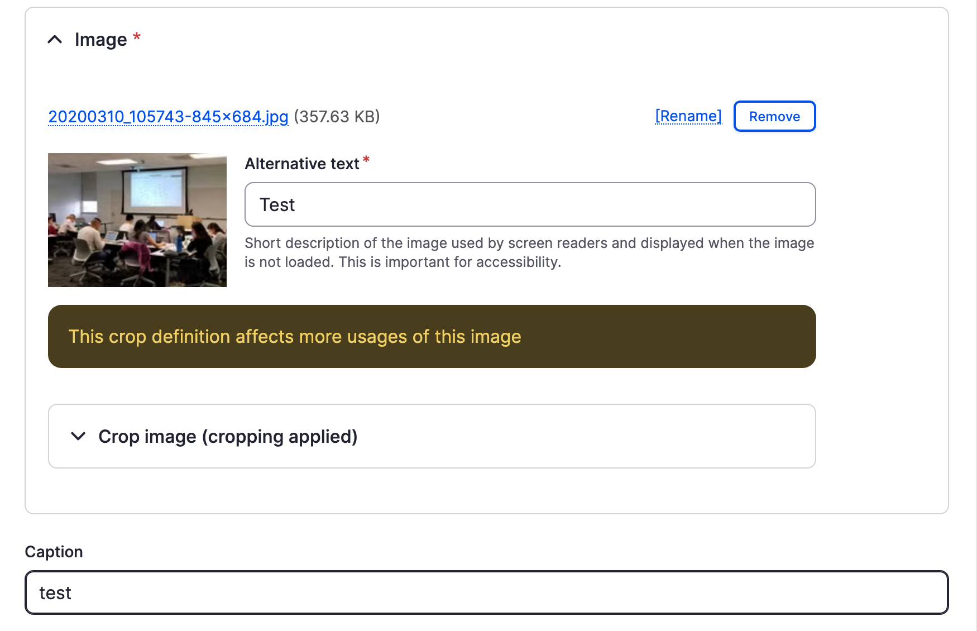977x631 pixels.
Task: Click the Caption label
Action: [54, 552]
